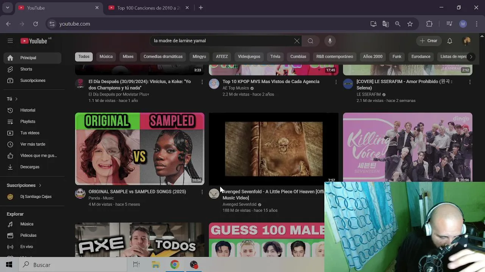Select the Comedias dramáticas chip
This screenshot has width=485, height=272.
tap(163, 57)
